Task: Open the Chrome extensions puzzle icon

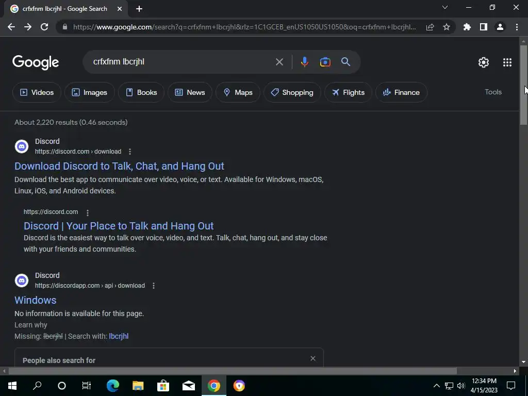Action: (x=467, y=27)
